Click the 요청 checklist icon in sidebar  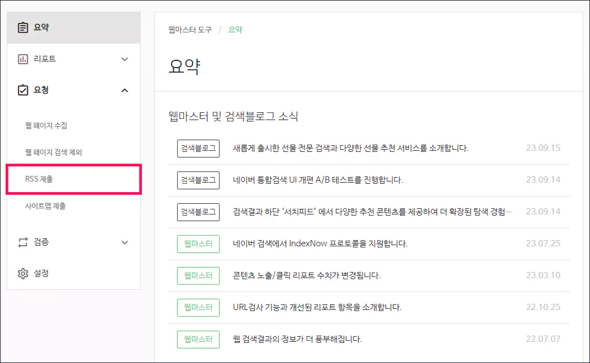click(x=22, y=90)
